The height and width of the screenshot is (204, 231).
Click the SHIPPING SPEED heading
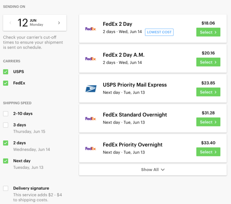click(x=17, y=103)
